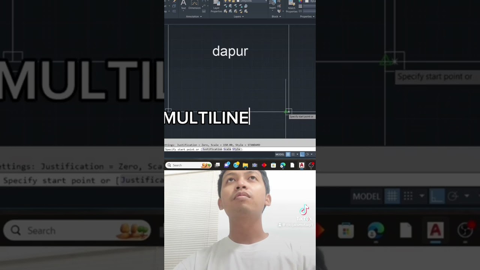The image size is (480, 270).
Task: Click the white color swatch in Properties
Action: point(307,1)
